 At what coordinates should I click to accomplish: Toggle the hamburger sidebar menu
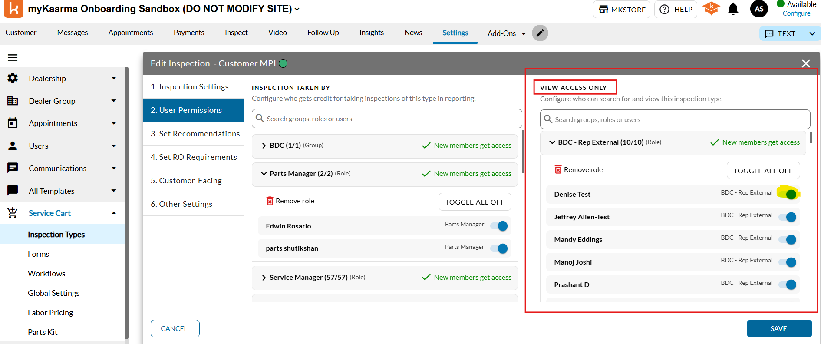[x=13, y=57]
